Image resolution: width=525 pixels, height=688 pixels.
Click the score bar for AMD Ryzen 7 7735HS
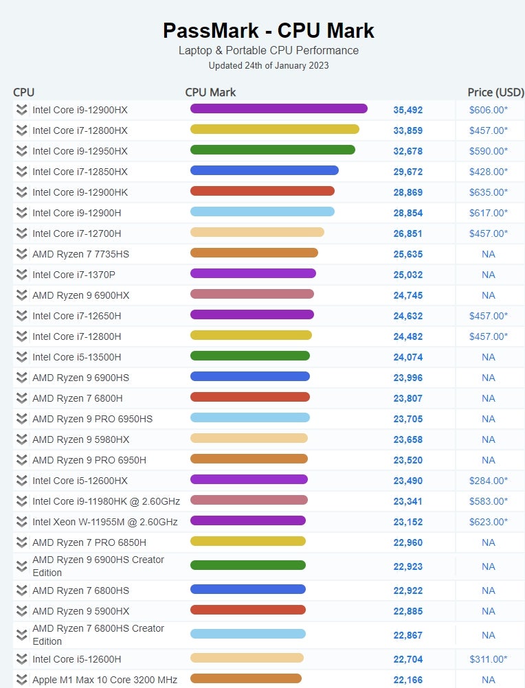click(254, 253)
